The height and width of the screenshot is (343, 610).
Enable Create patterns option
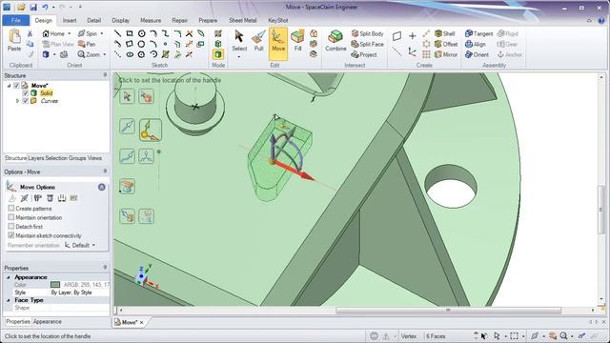[x=10, y=208]
